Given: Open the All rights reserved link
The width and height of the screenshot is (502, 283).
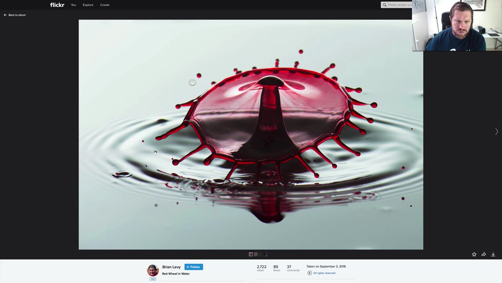Looking at the screenshot, I should click(x=324, y=273).
